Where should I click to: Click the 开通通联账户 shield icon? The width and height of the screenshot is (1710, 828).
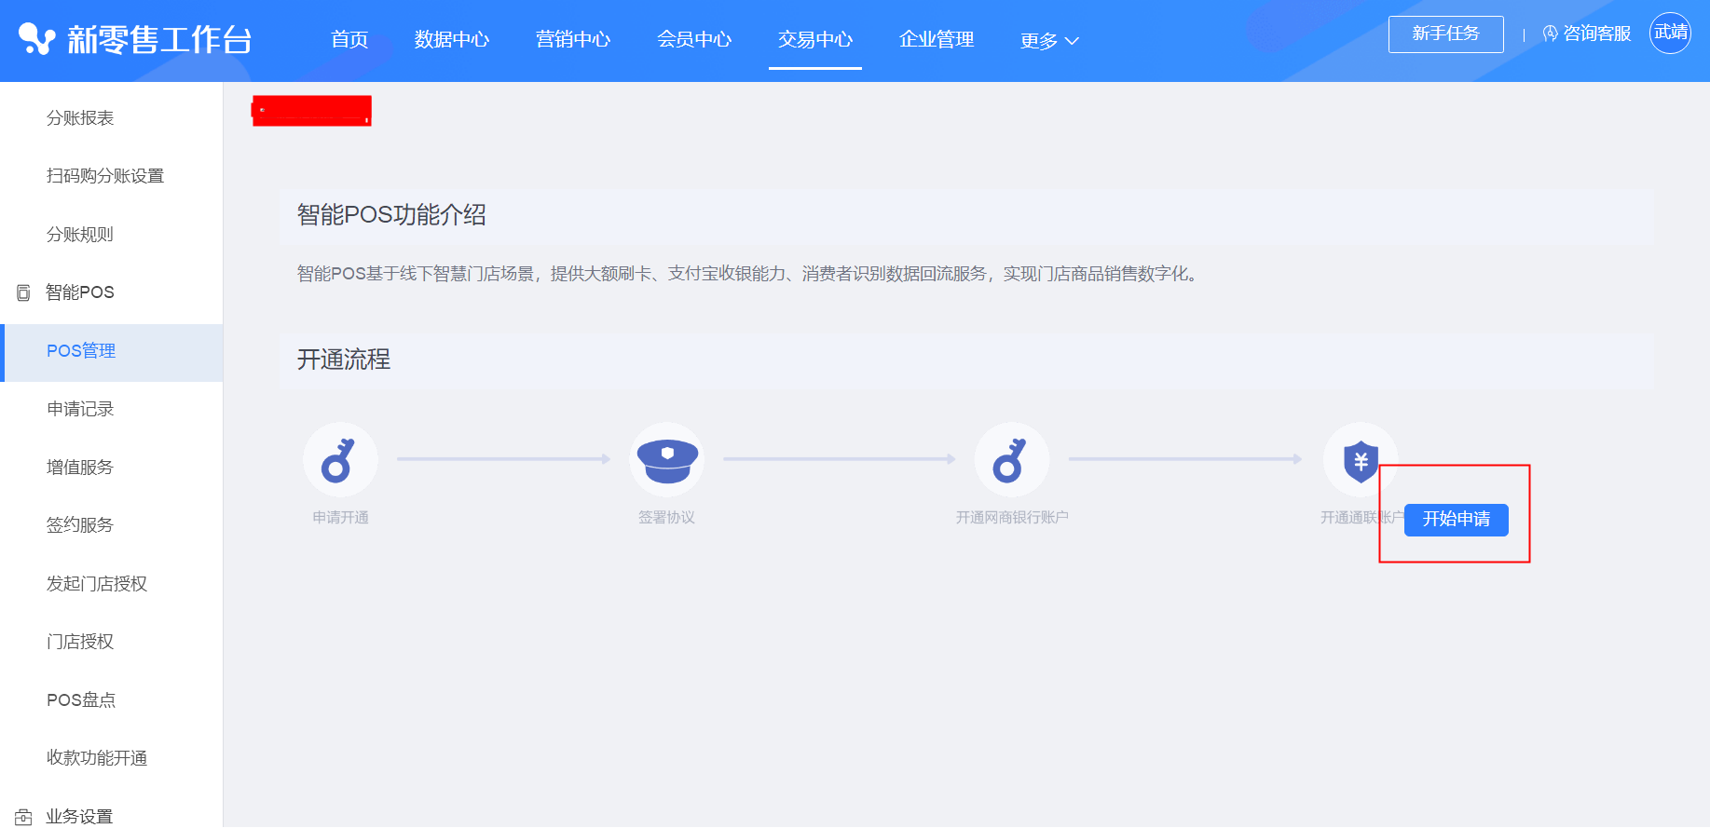[x=1360, y=460]
